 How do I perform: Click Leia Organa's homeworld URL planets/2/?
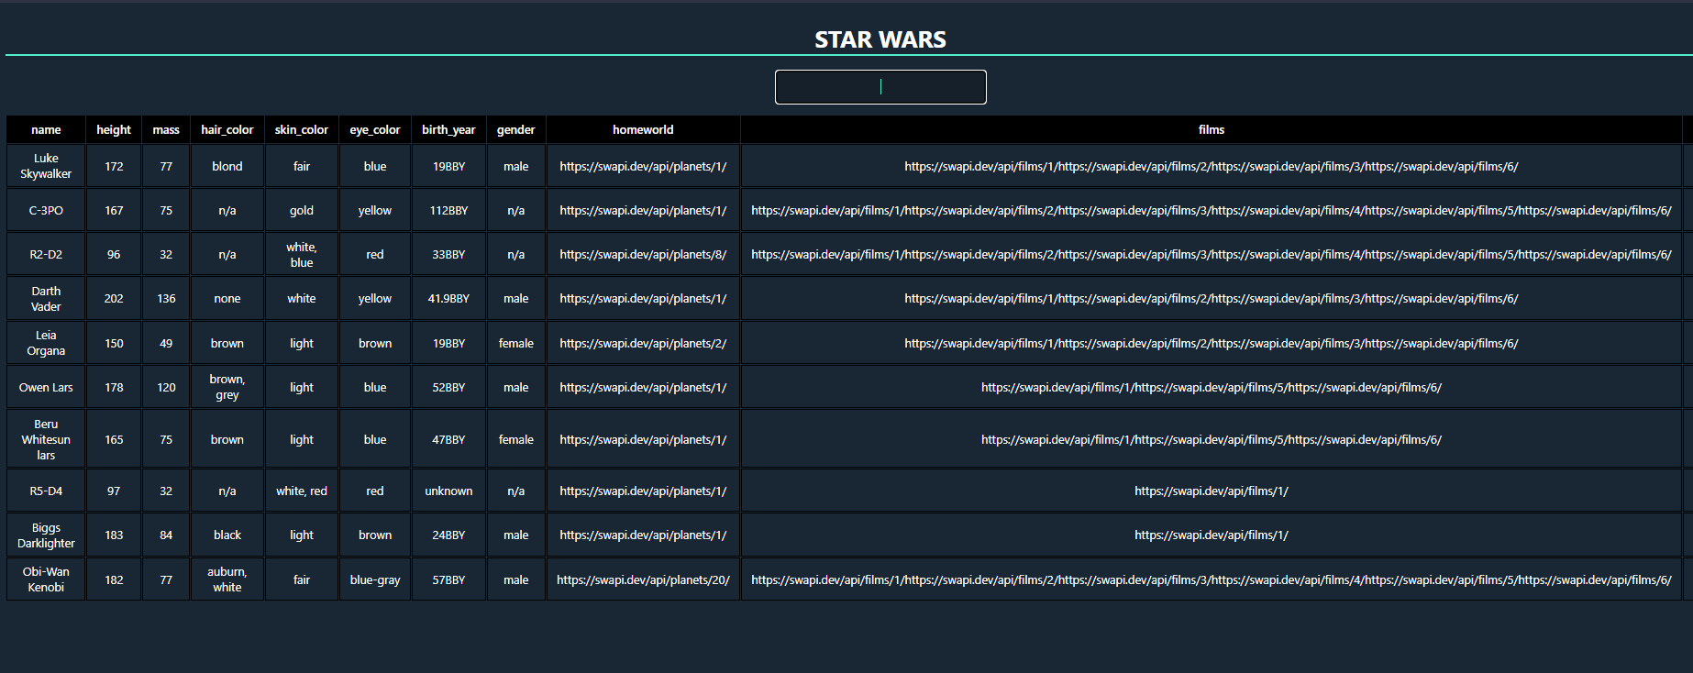point(643,343)
